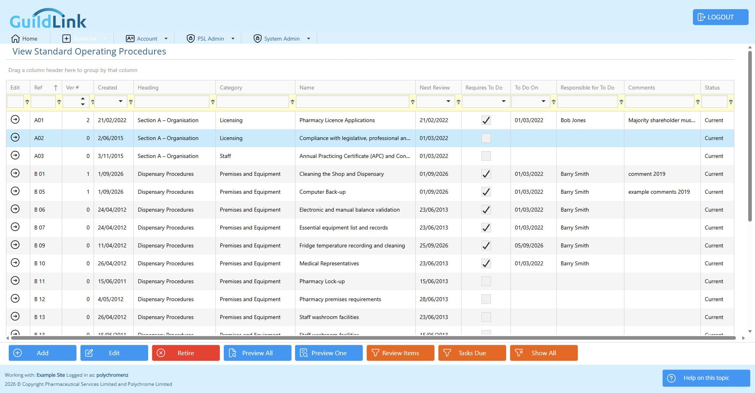The image size is (755, 393).
Task: Toggle Requires To Do checkbox for B 09
Action: 486,245
